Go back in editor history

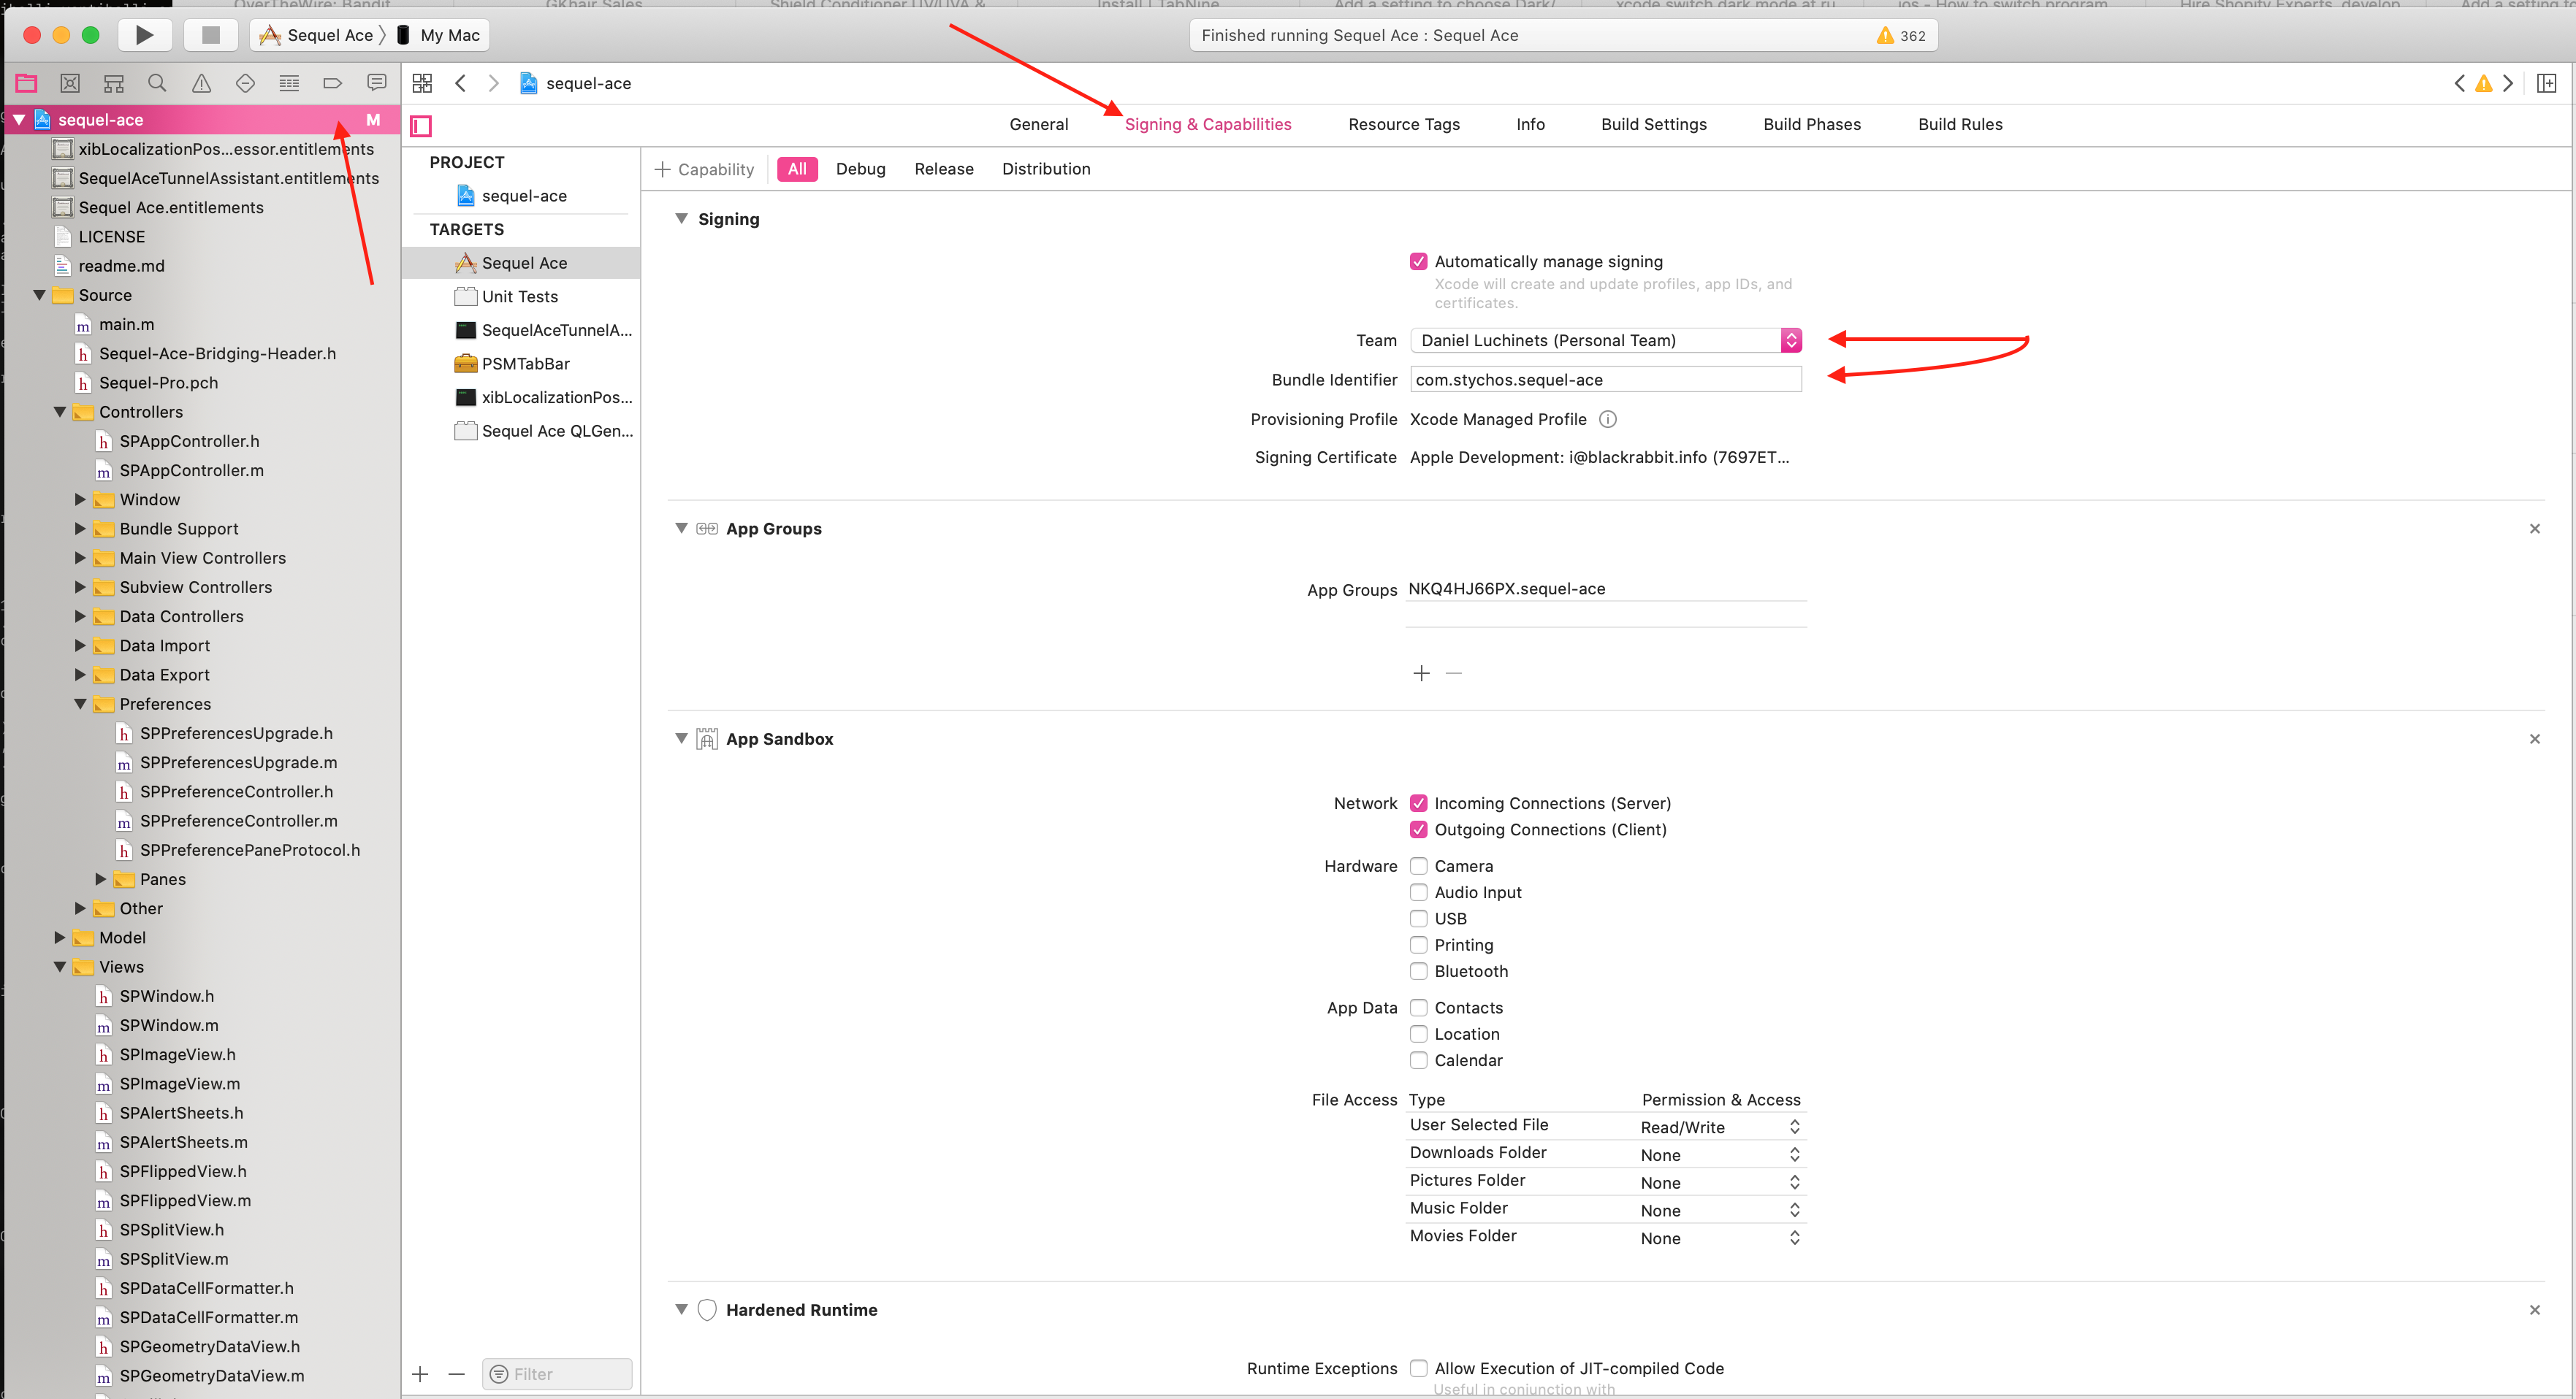(461, 83)
